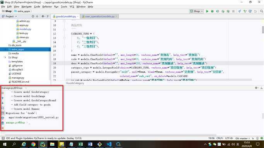Open the Shop run configuration dropdown

196,11
